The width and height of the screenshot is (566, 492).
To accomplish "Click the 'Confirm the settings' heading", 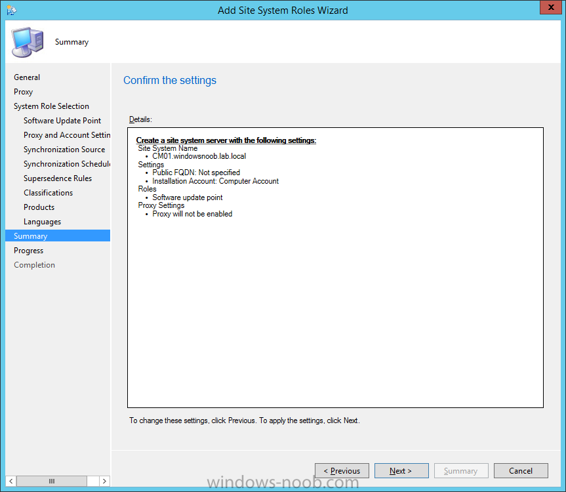I will tap(170, 80).
